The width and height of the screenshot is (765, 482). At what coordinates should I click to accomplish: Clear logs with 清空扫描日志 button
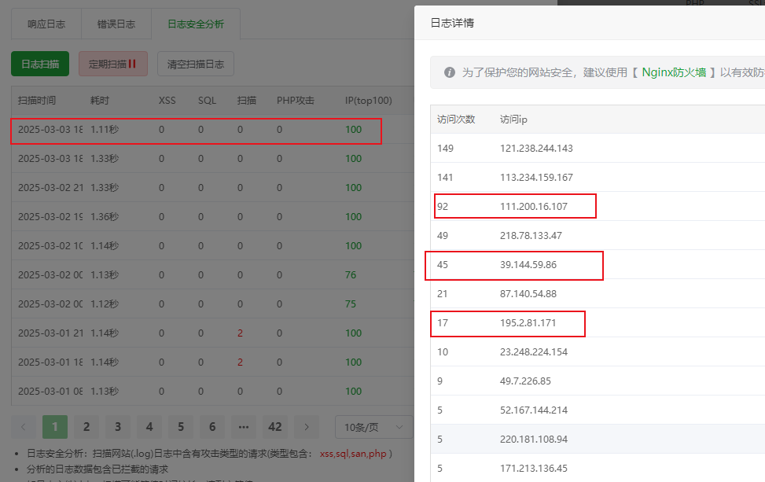[x=196, y=64]
